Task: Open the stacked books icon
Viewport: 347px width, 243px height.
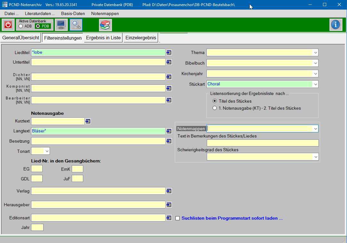Action: pos(105,25)
